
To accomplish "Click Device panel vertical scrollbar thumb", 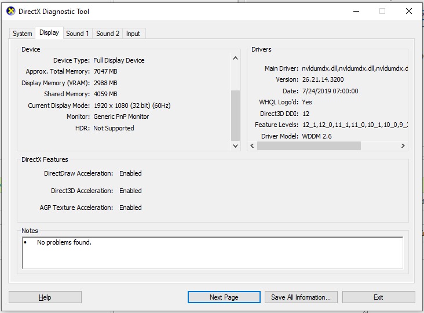I will (236, 115).
